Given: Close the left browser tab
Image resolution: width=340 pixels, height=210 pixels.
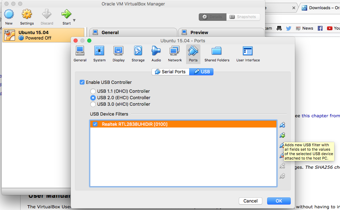Looking at the screenshot, I should 293,8.
